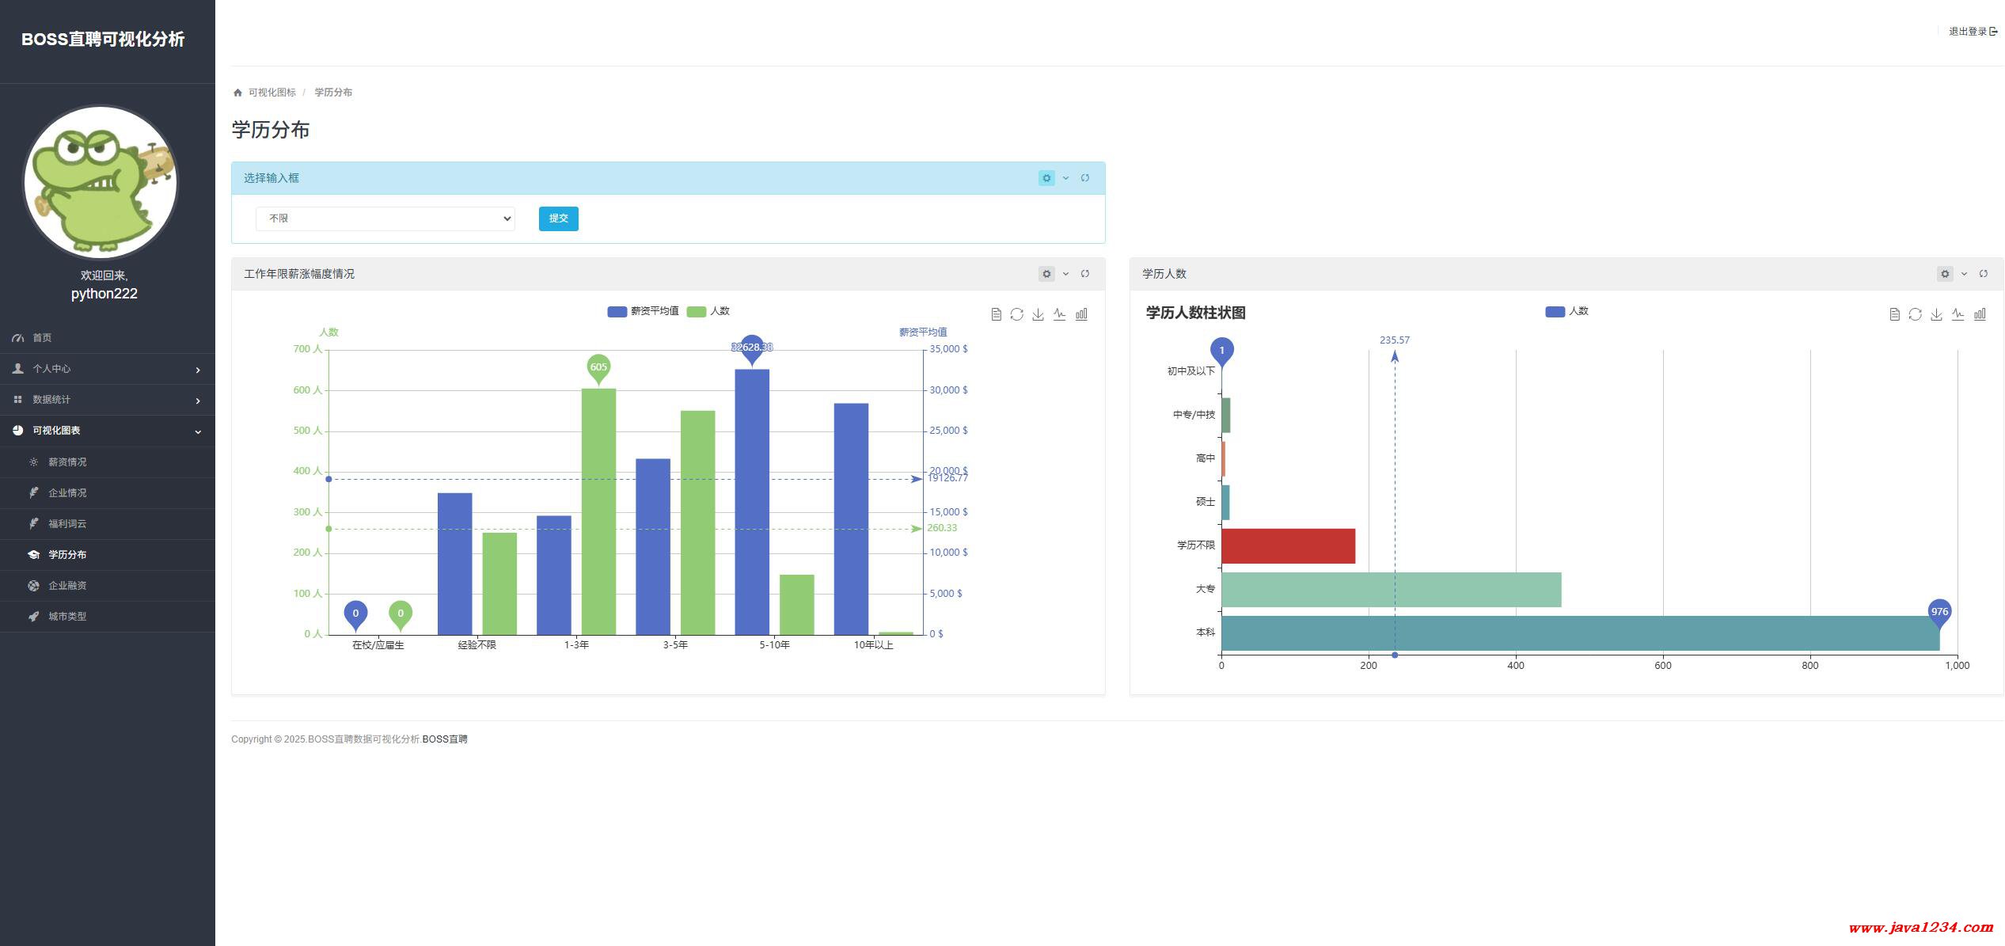The image size is (2005, 946).
Task: Click save-image icon in education chart
Action: tap(1936, 314)
